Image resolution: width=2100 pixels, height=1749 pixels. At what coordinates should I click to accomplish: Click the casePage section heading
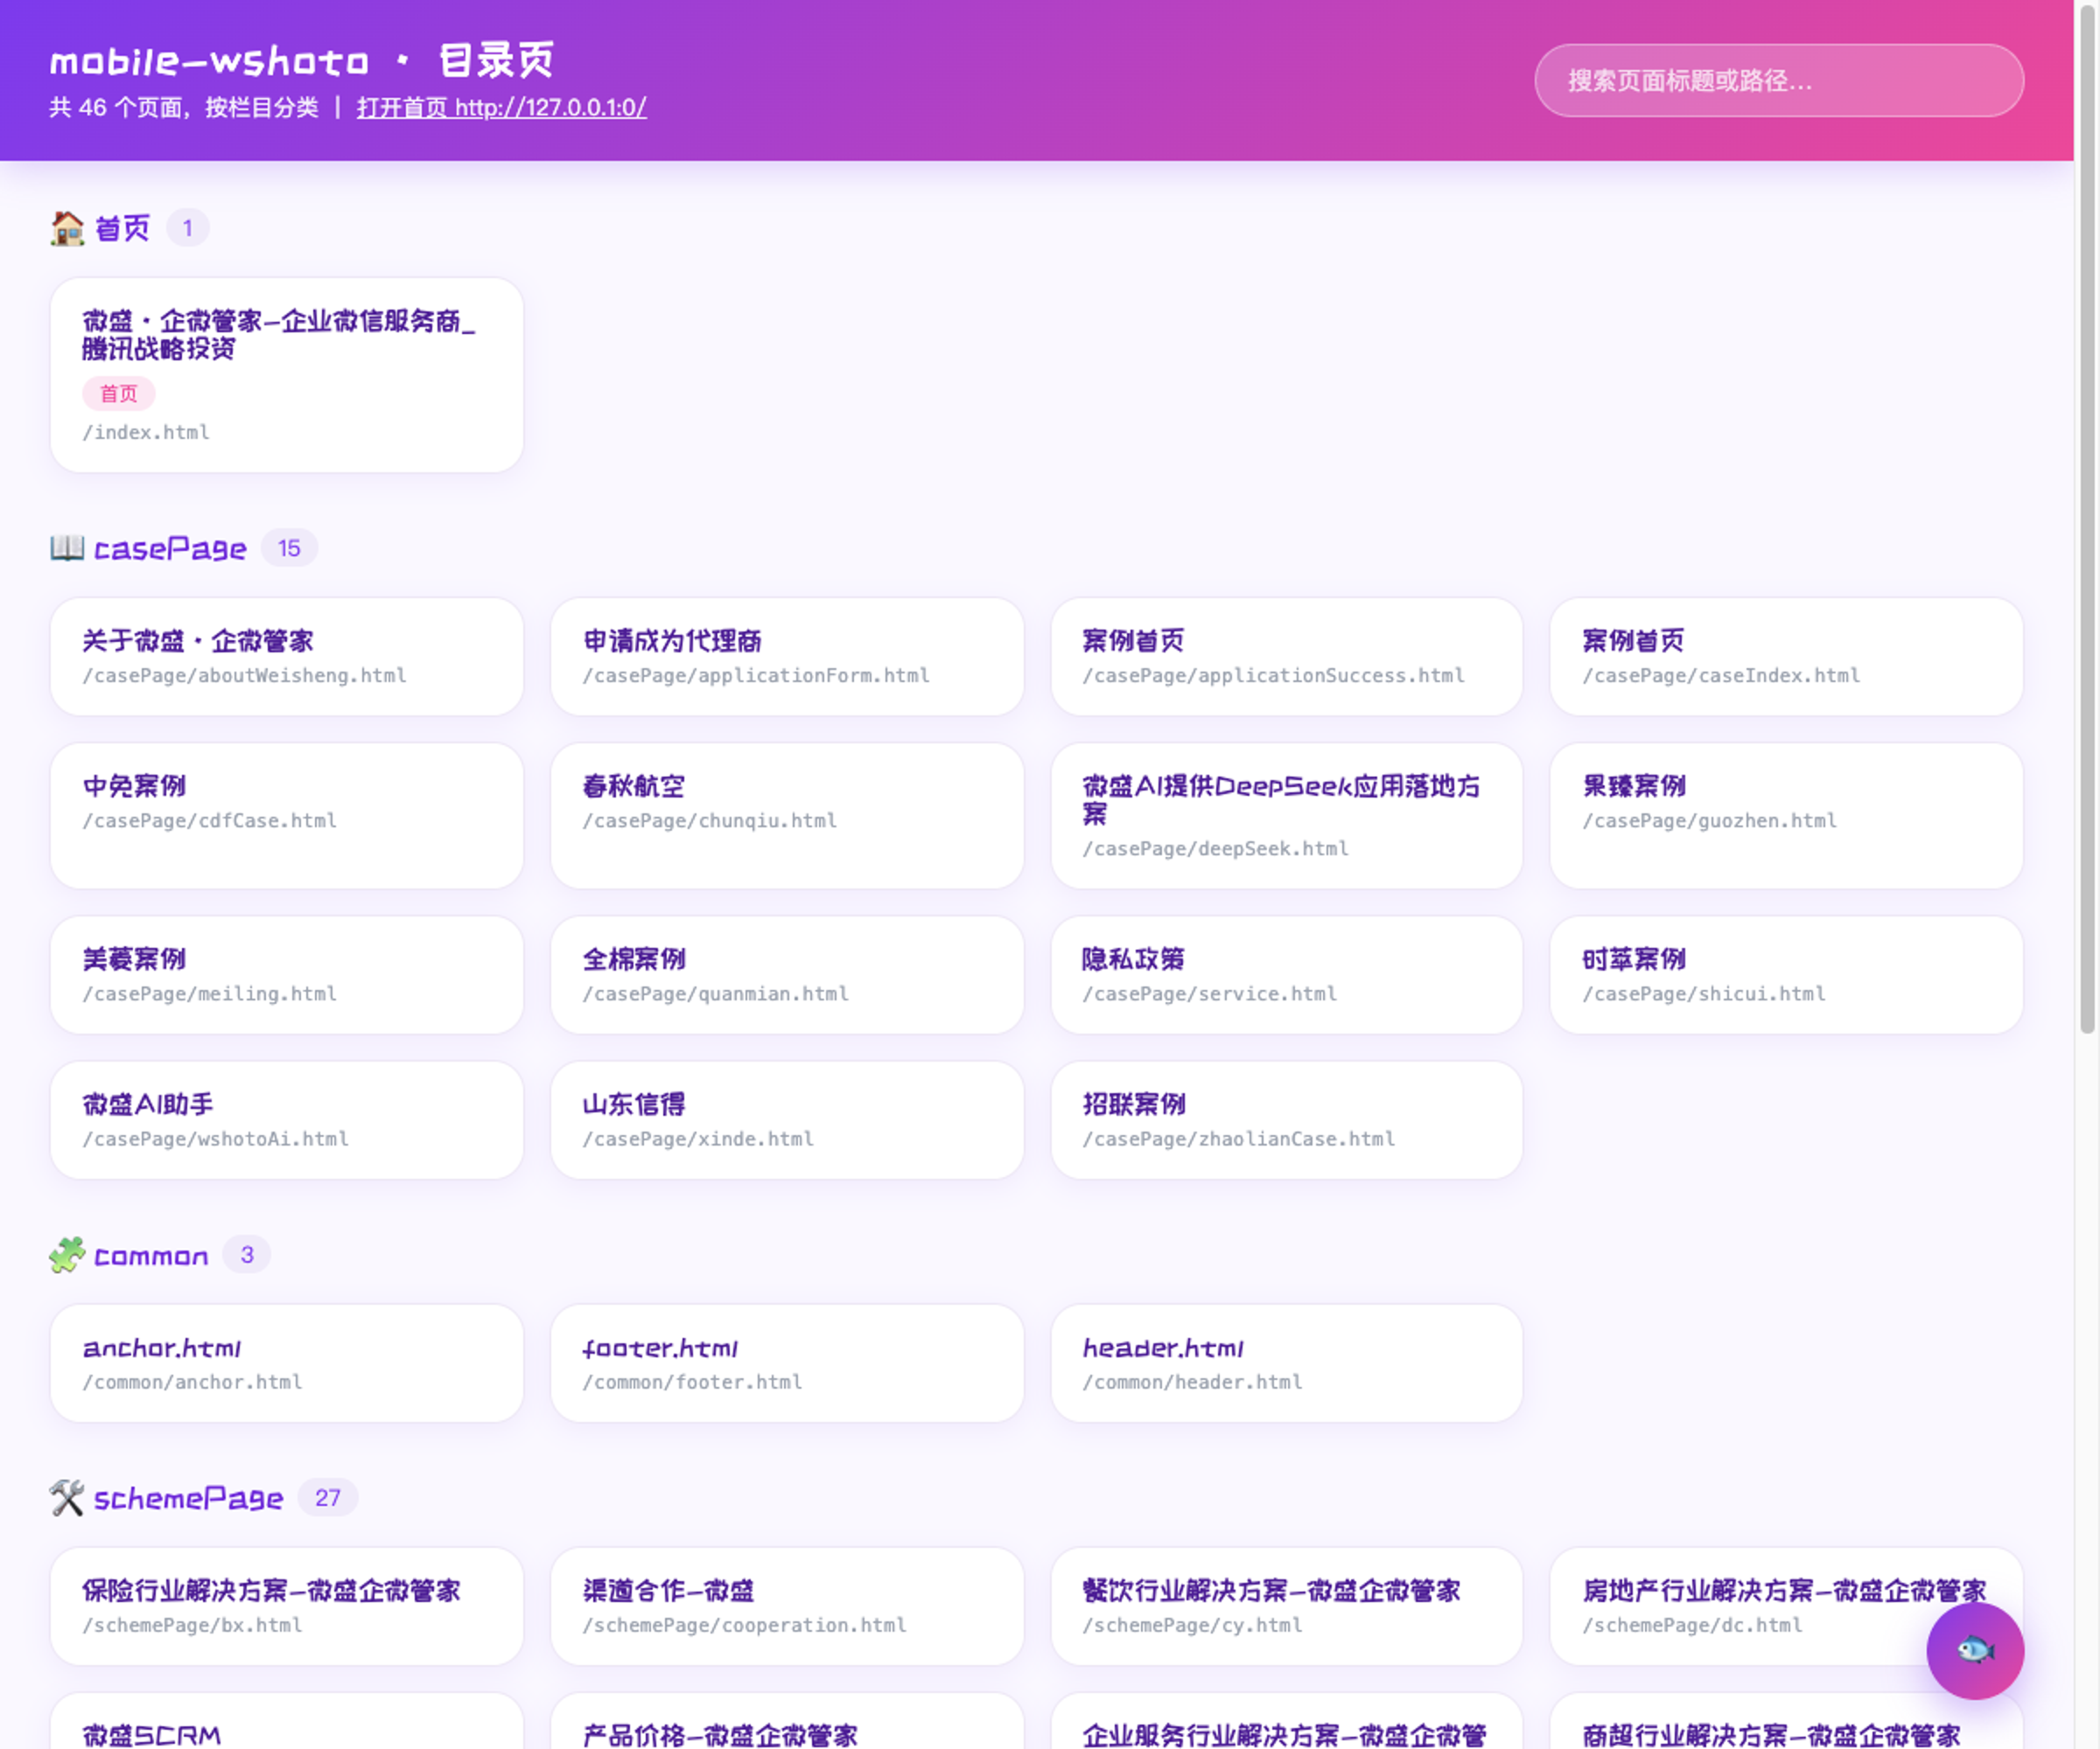click(x=170, y=548)
